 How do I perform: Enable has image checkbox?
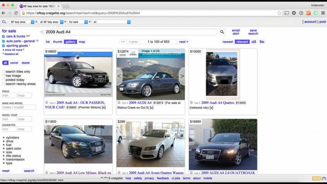[x=3, y=76]
